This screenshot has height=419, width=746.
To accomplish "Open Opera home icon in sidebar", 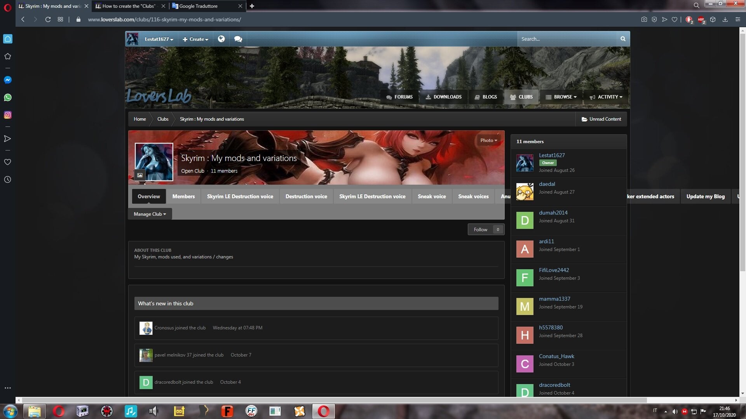I will coord(8,39).
